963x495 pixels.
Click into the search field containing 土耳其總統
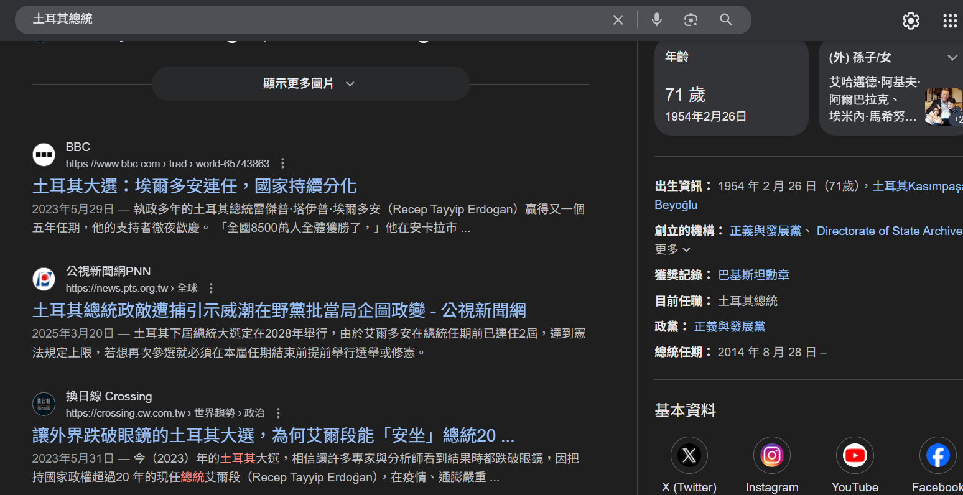[311, 20]
